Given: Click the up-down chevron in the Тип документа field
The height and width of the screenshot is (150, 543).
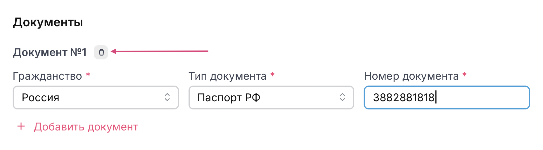Looking at the screenshot, I should tap(343, 97).
